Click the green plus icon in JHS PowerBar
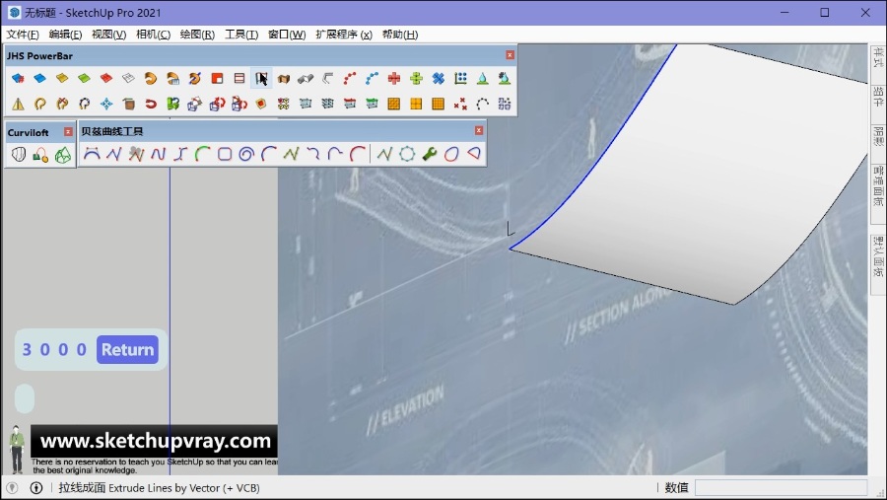The image size is (887, 500). [x=416, y=78]
